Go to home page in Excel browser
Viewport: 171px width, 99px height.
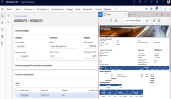coord(116,20)
